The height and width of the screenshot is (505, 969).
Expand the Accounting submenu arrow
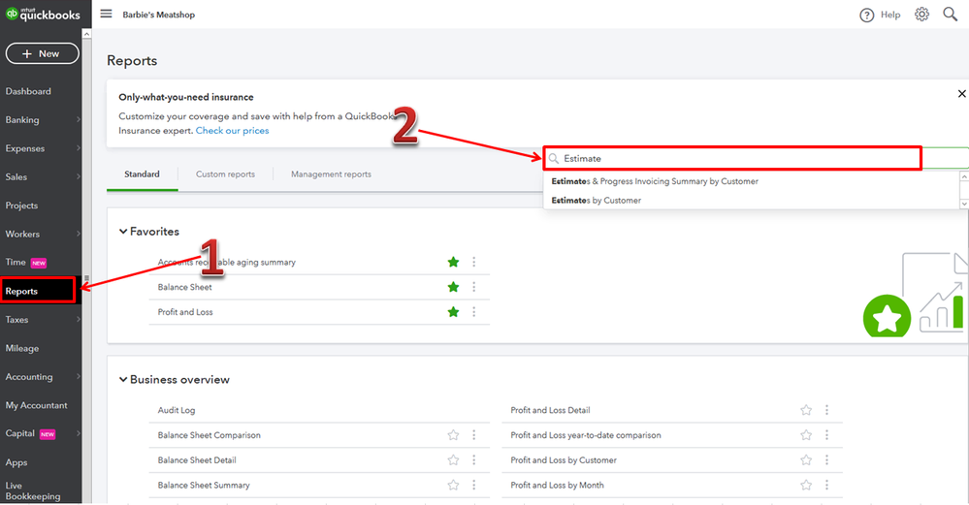click(78, 377)
